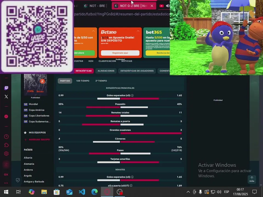Click the Regístrate aquí button in Betano ad
The image size is (263, 197).
click(120, 53)
